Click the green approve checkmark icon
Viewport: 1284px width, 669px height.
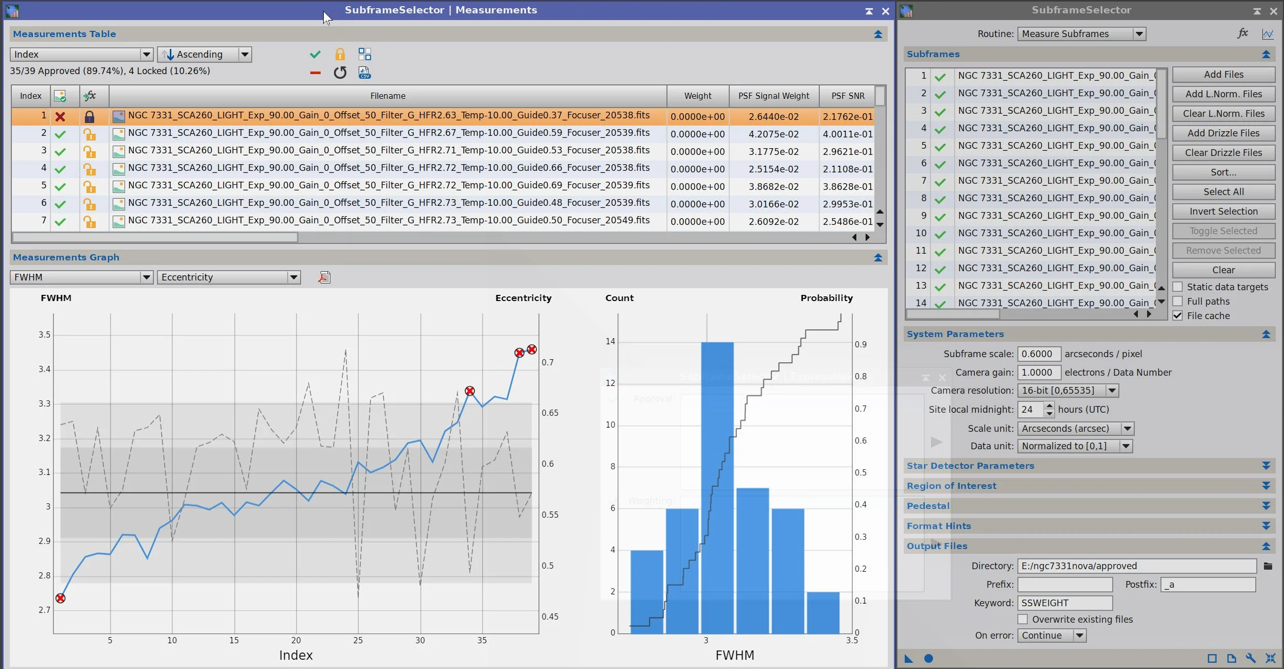pyautogui.click(x=315, y=54)
